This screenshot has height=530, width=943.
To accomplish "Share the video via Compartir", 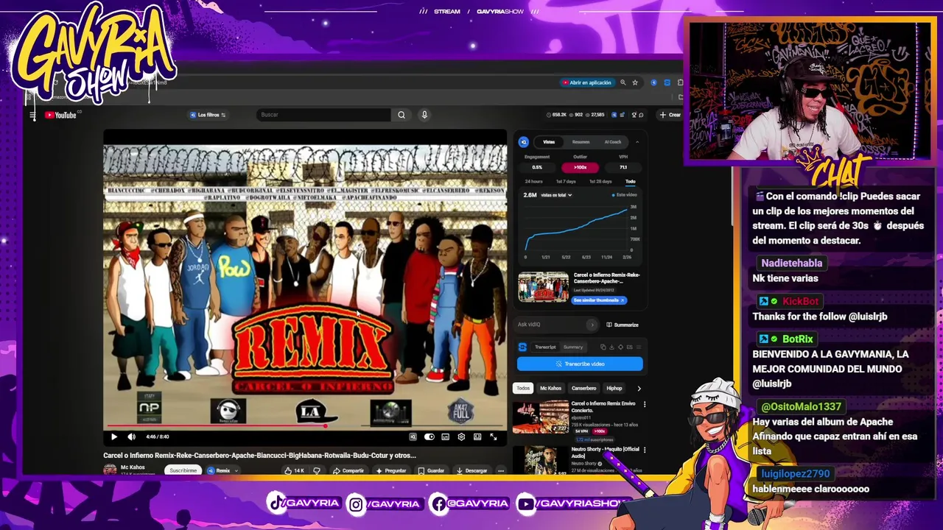I will (348, 470).
